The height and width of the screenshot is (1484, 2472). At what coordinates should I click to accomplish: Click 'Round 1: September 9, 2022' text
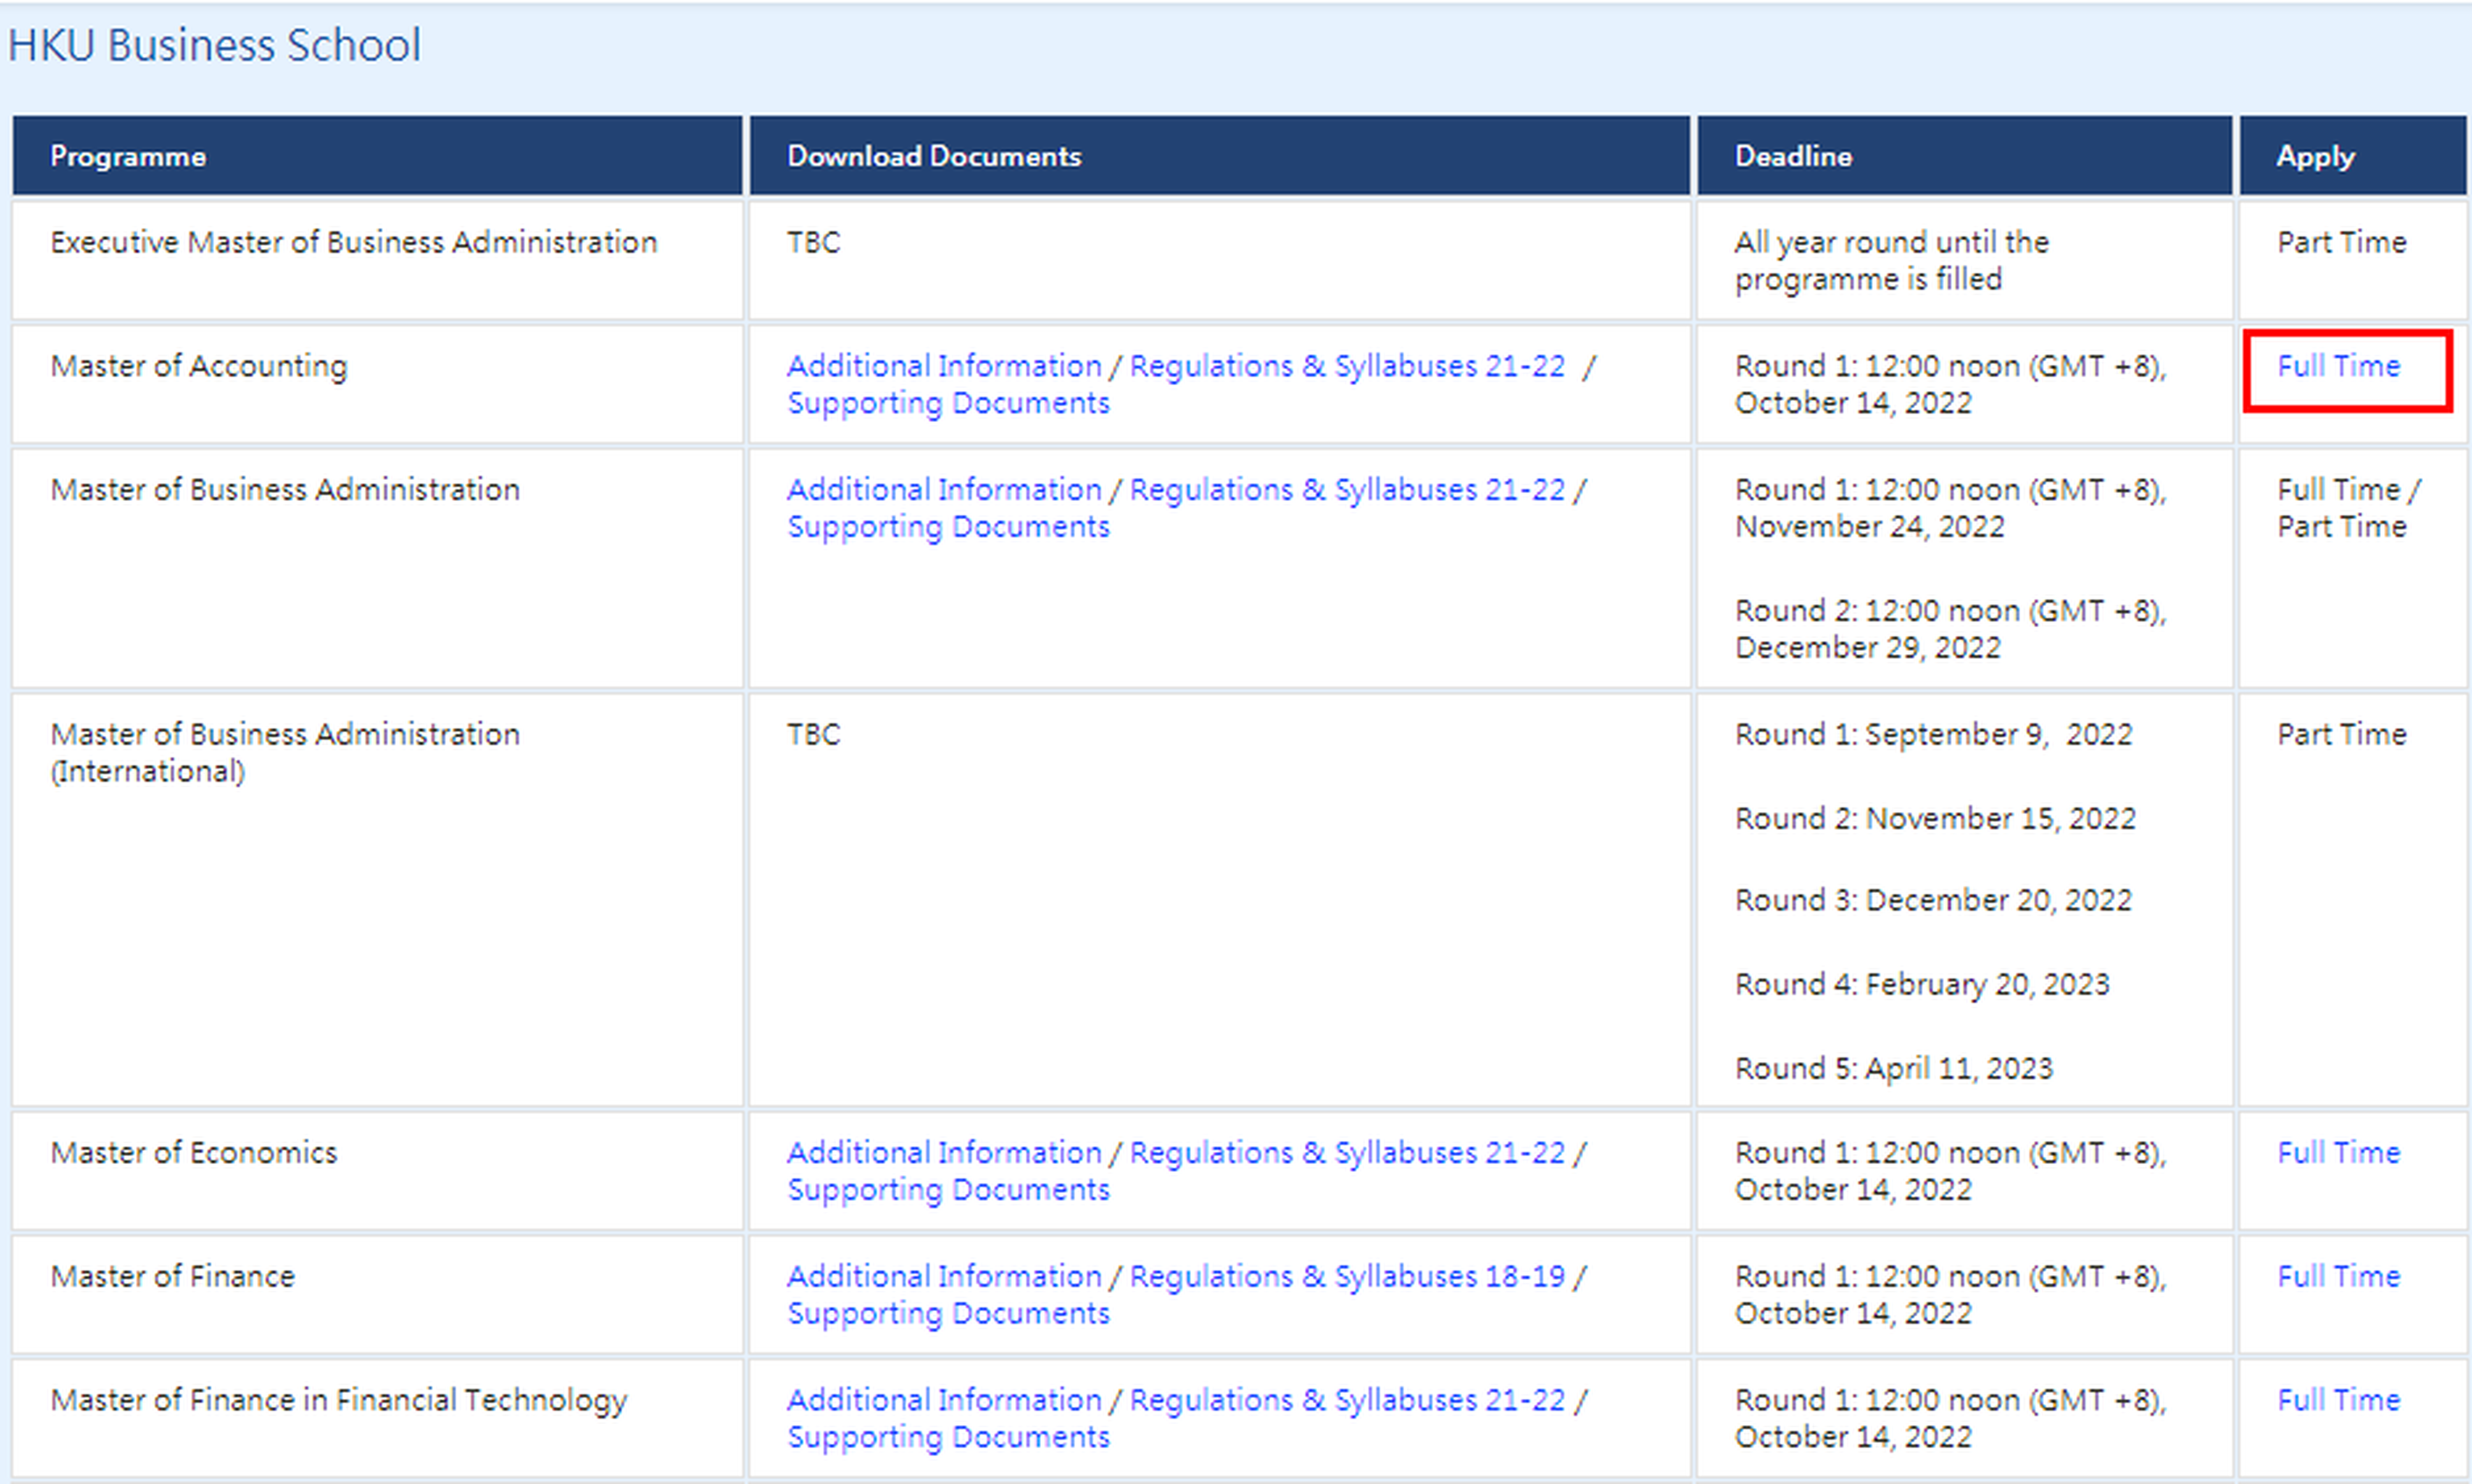click(1933, 735)
